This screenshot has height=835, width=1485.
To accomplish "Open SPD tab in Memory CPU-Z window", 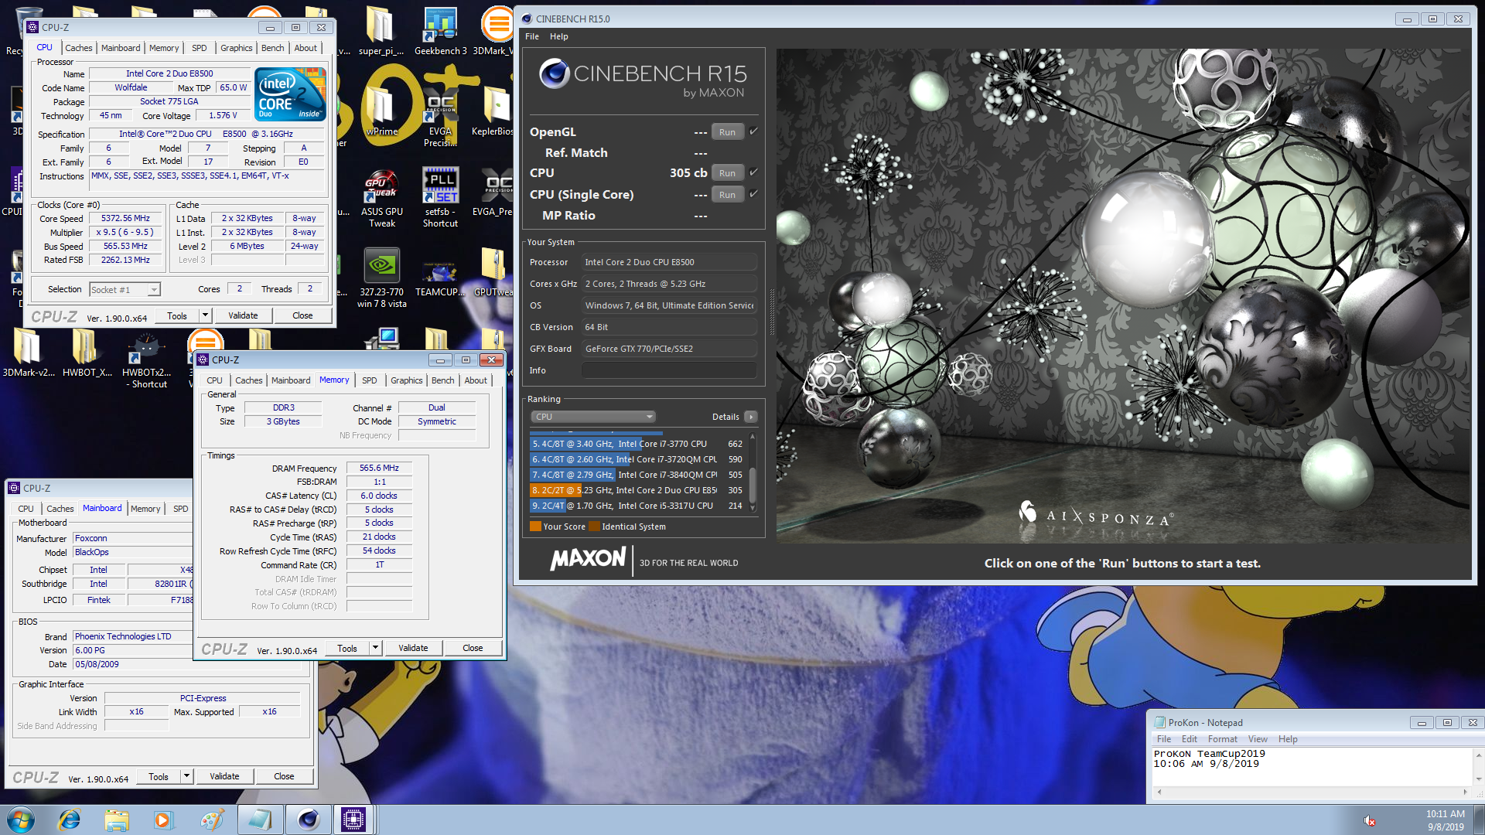I will click(370, 380).
